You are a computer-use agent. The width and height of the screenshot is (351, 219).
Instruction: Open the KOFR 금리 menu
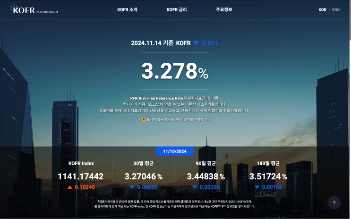point(176,9)
